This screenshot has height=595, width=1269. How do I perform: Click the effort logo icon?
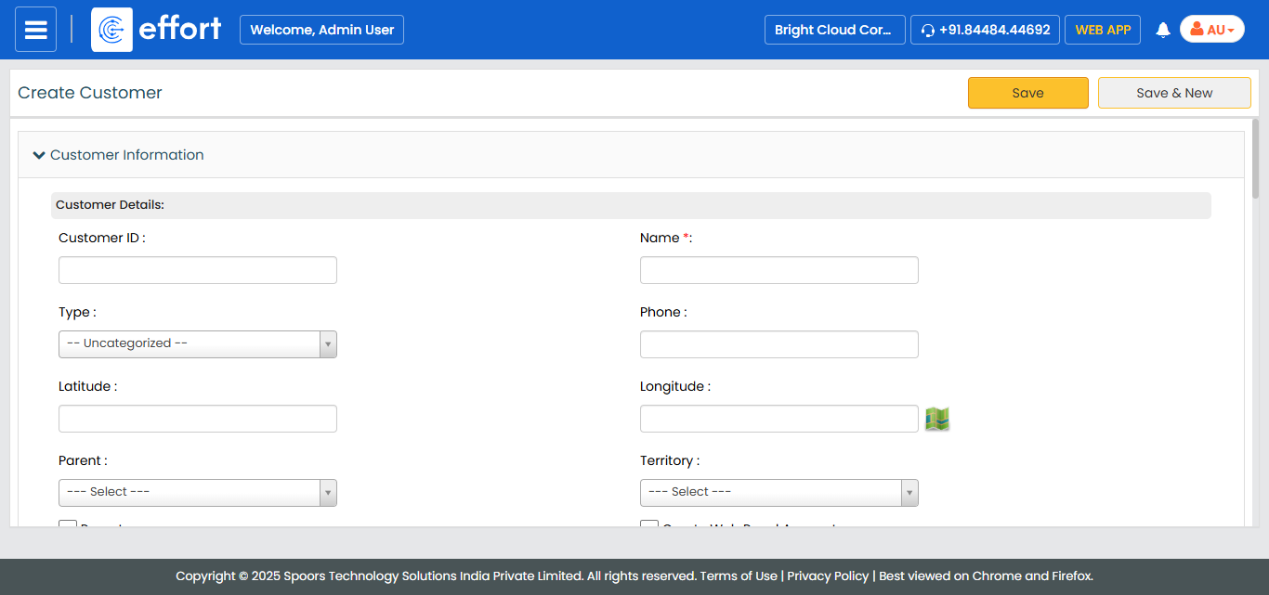pos(111,30)
